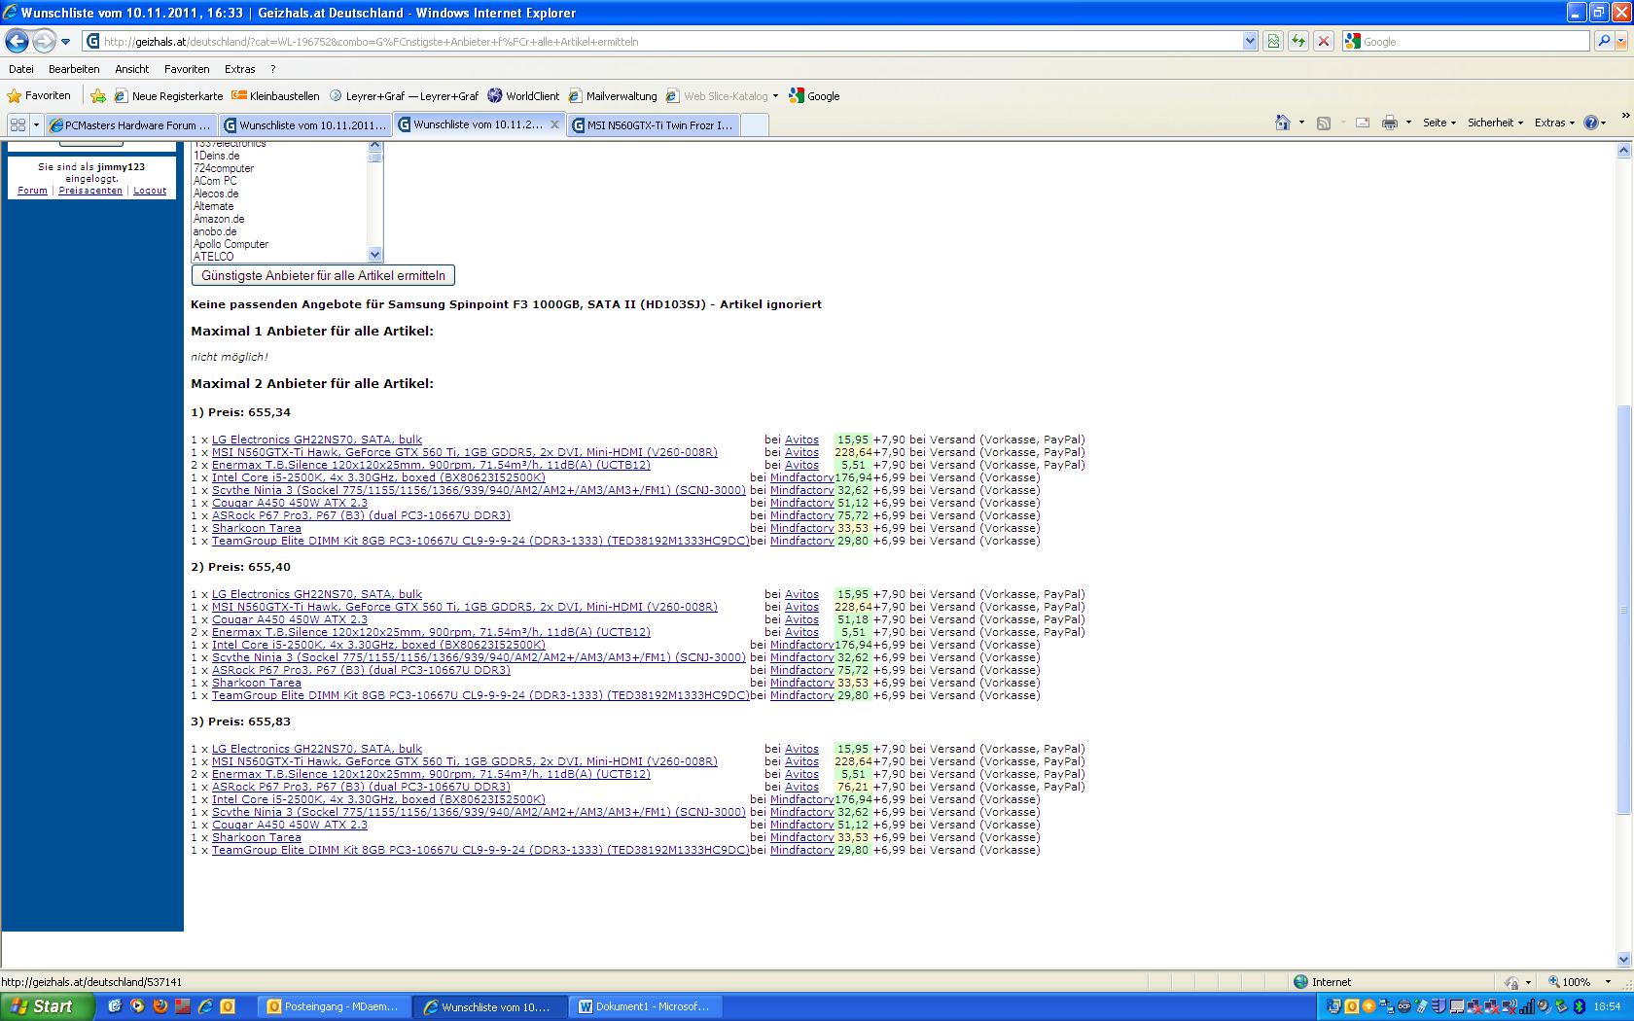Expand the address bar dropdown arrow
Viewport: 1634px width, 1021px height.
pyautogui.click(x=1250, y=41)
